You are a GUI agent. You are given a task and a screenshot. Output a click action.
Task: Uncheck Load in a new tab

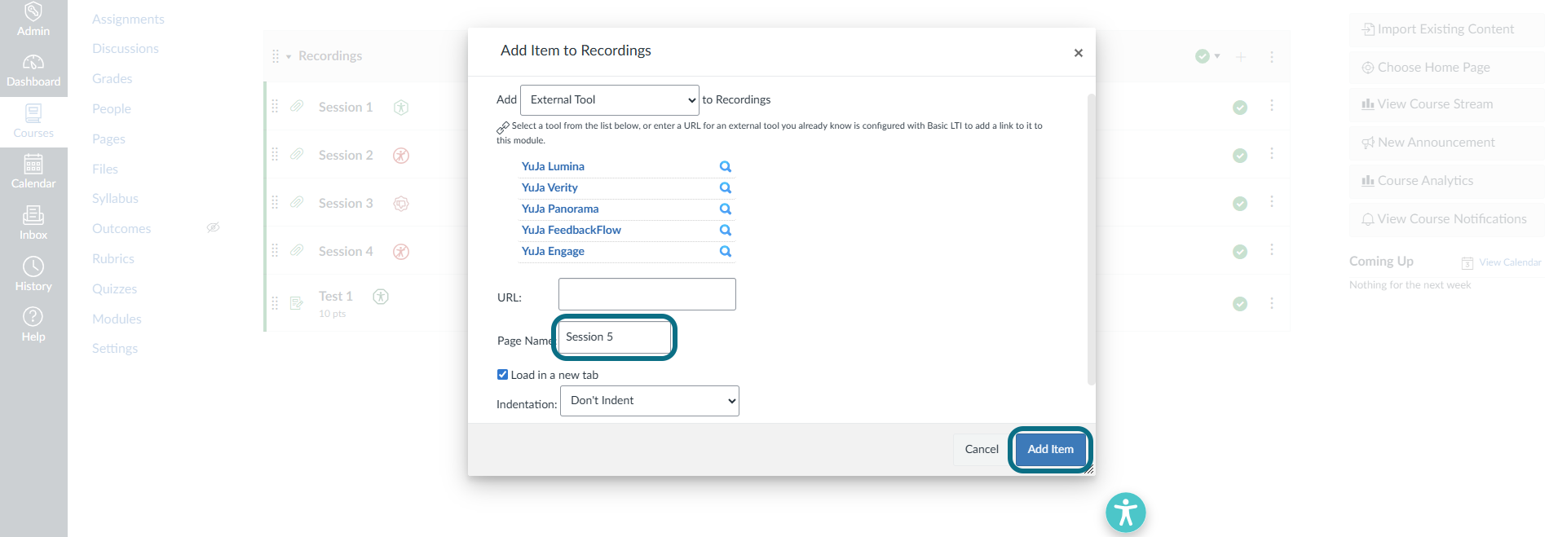click(502, 375)
